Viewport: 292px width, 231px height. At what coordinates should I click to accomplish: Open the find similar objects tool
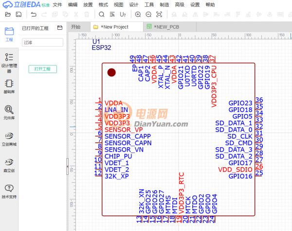point(112,14)
